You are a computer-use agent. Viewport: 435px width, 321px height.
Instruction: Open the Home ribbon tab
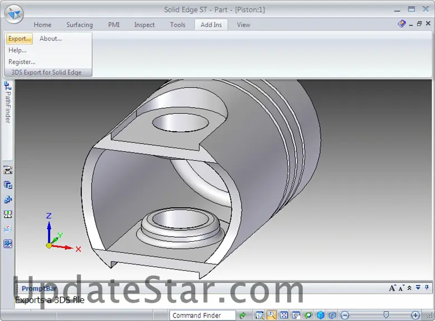click(x=42, y=25)
